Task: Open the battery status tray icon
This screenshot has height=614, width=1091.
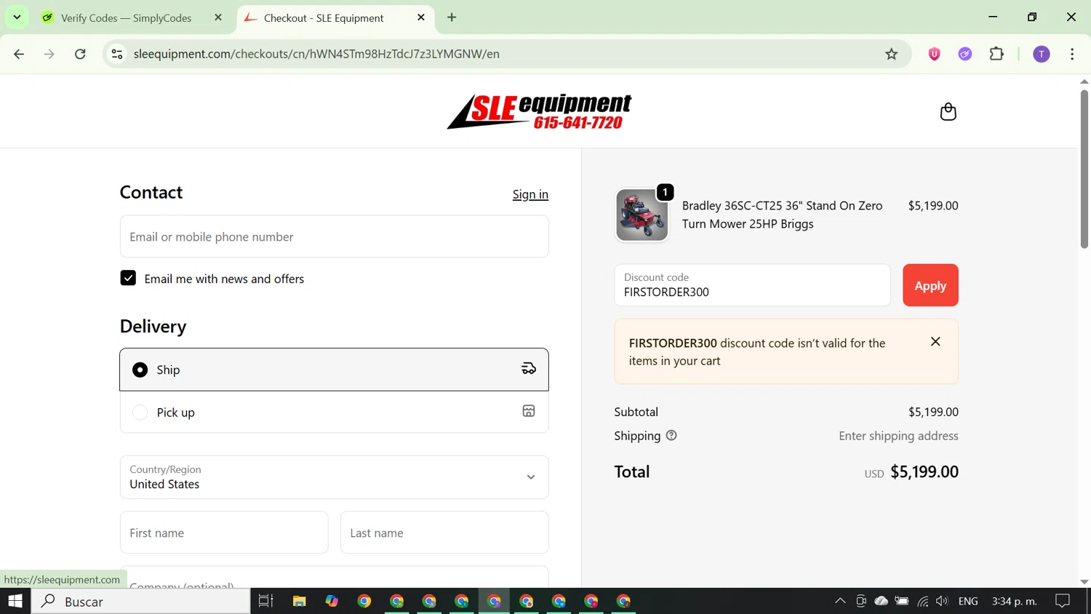Action: (902, 601)
